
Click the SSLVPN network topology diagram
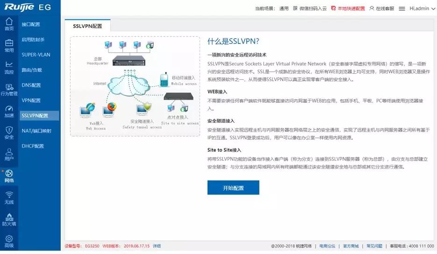[135, 86]
